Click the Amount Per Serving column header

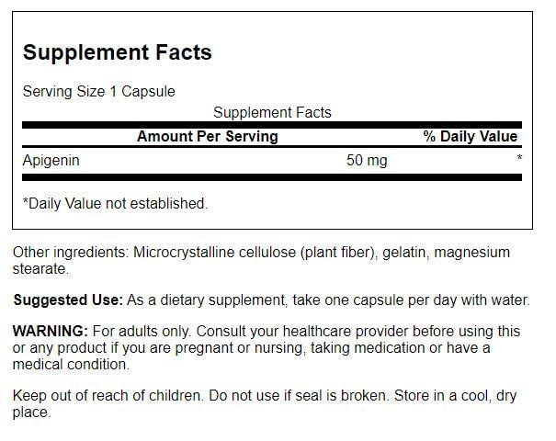tap(207, 136)
